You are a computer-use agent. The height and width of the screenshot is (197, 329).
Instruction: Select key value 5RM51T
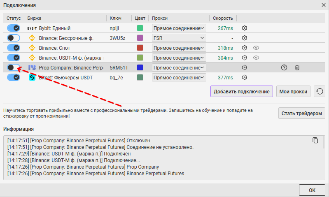[x=119, y=68]
